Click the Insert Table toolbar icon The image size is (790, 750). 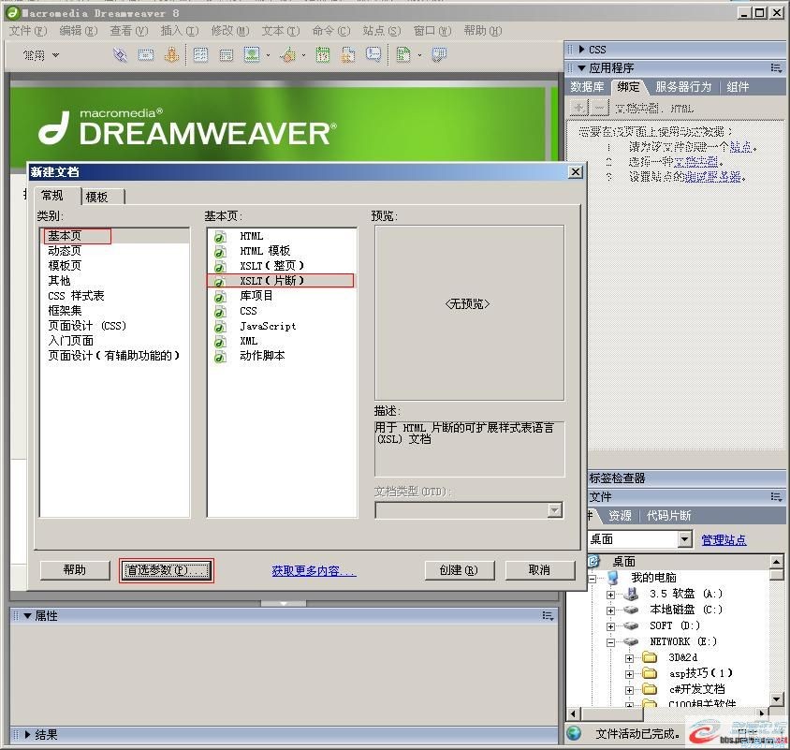tap(200, 55)
